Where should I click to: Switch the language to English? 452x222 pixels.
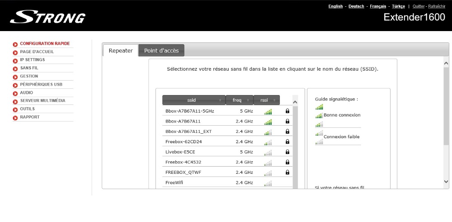[335, 6]
